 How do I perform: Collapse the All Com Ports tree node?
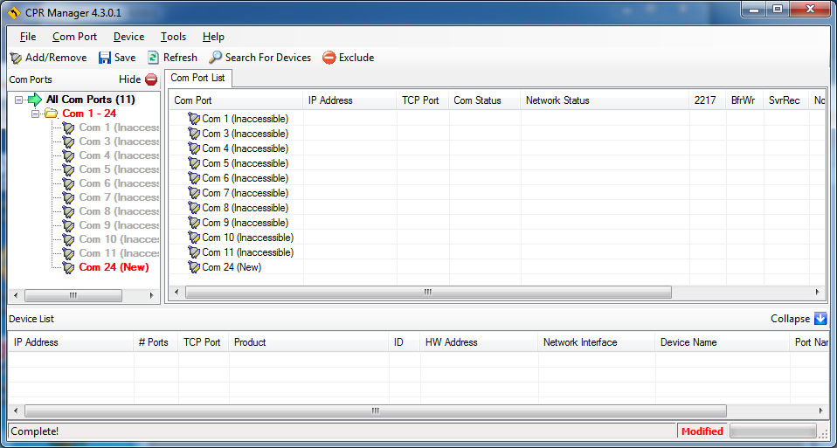[19, 100]
